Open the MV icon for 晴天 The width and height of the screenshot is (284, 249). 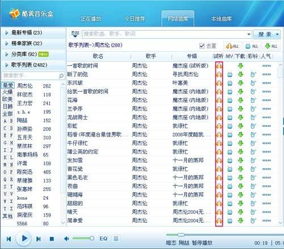(x=230, y=212)
